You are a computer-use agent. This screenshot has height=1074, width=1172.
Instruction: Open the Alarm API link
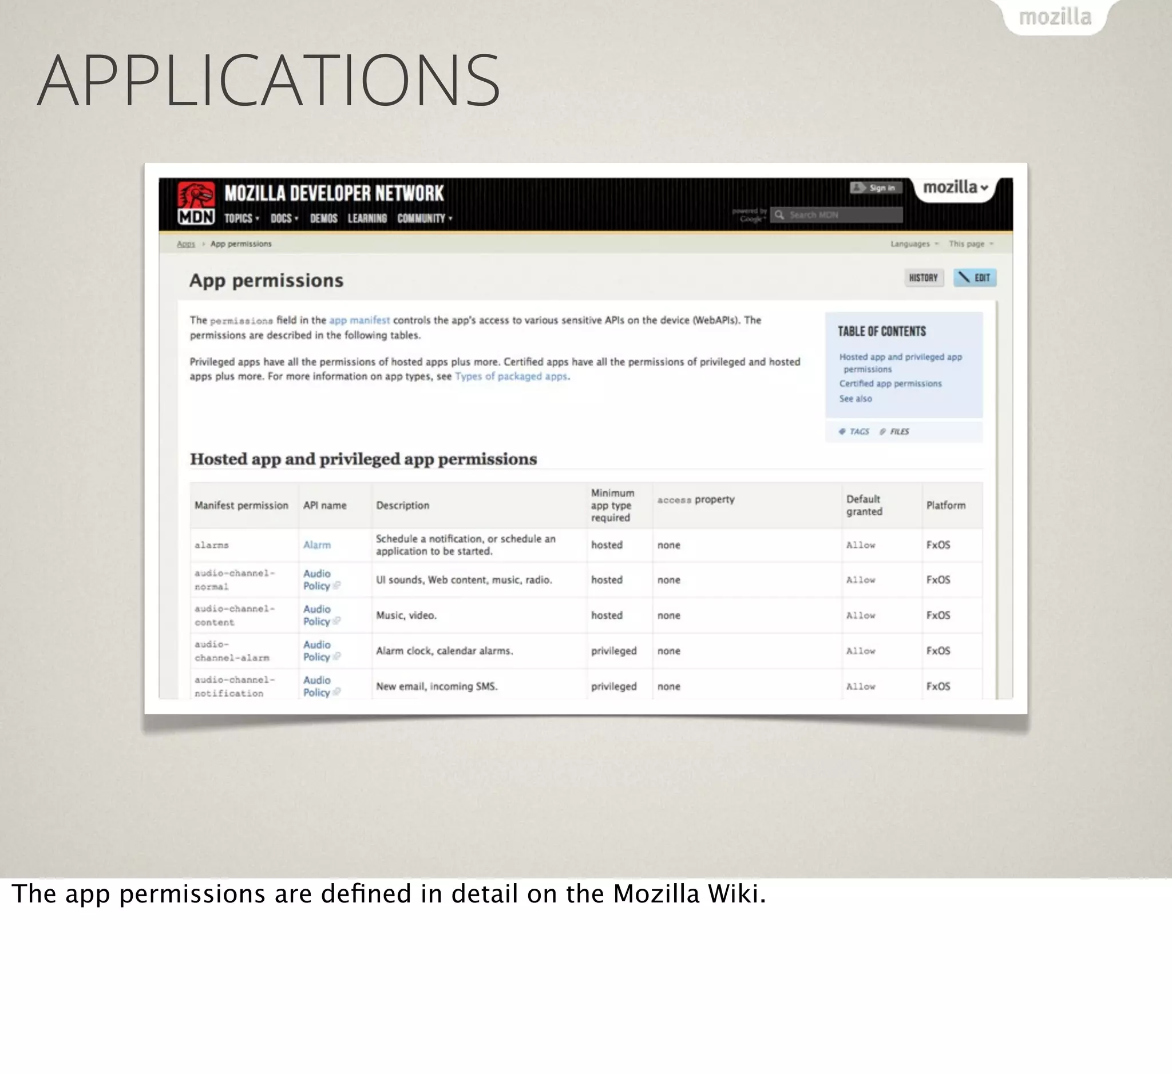[x=316, y=544]
